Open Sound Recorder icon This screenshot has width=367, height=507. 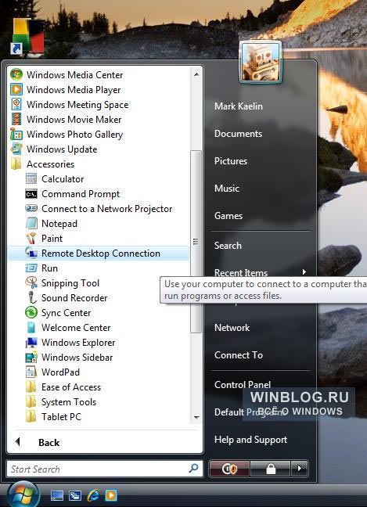click(x=31, y=298)
